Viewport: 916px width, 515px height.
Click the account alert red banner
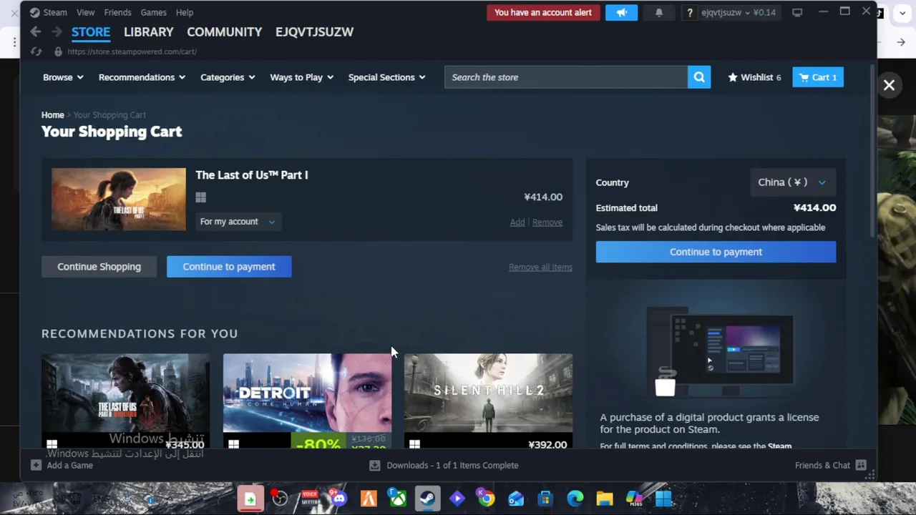tap(543, 12)
